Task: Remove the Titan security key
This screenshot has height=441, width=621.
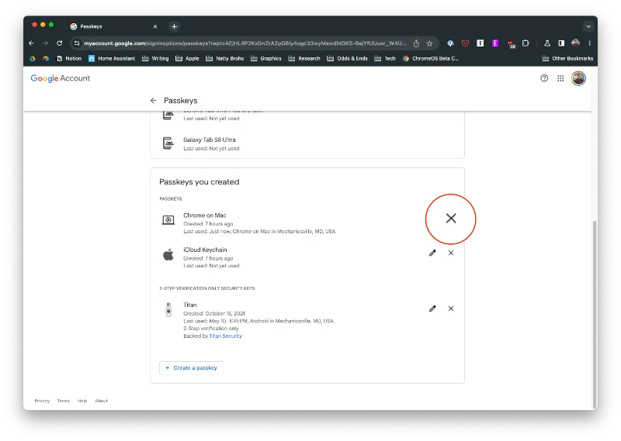Action: (451, 308)
